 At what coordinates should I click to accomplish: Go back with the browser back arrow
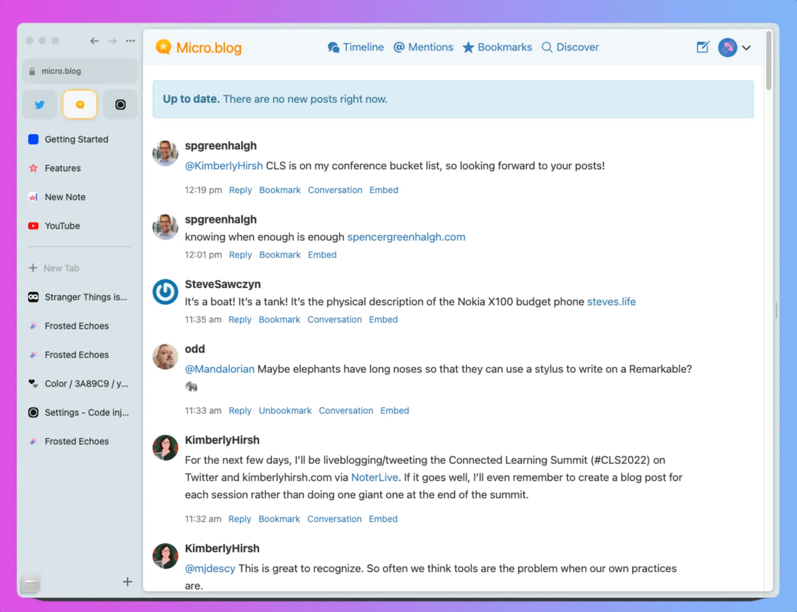click(x=94, y=41)
